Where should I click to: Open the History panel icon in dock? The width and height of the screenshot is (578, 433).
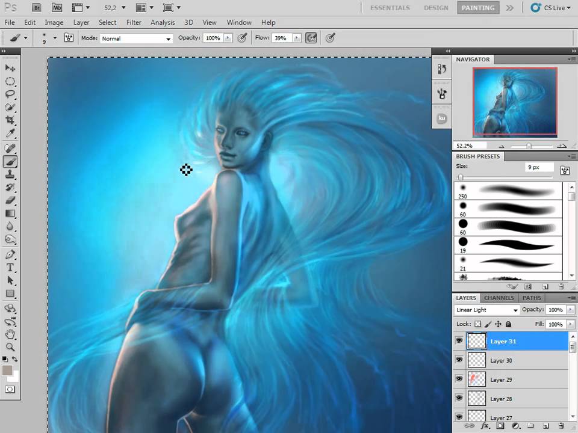pyautogui.click(x=441, y=69)
